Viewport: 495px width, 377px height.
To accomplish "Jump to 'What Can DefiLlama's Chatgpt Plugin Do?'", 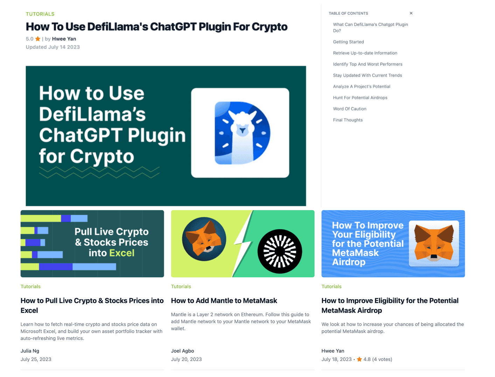I will tap(370, 28).
